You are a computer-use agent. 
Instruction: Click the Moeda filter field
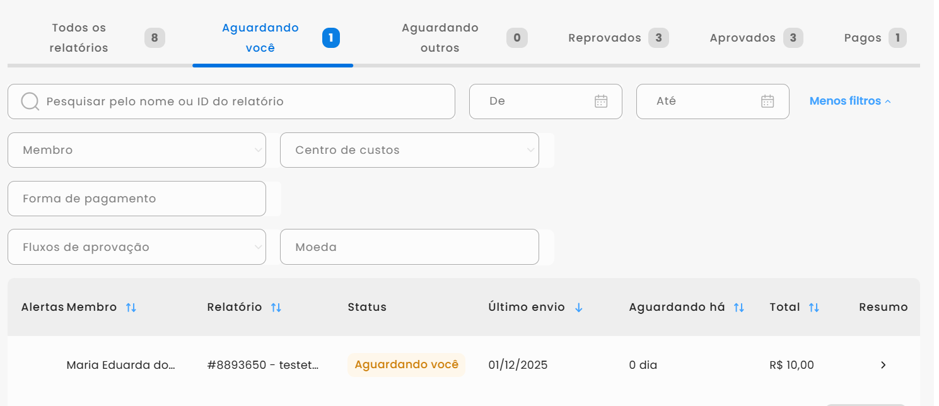(x=409, y=247)
